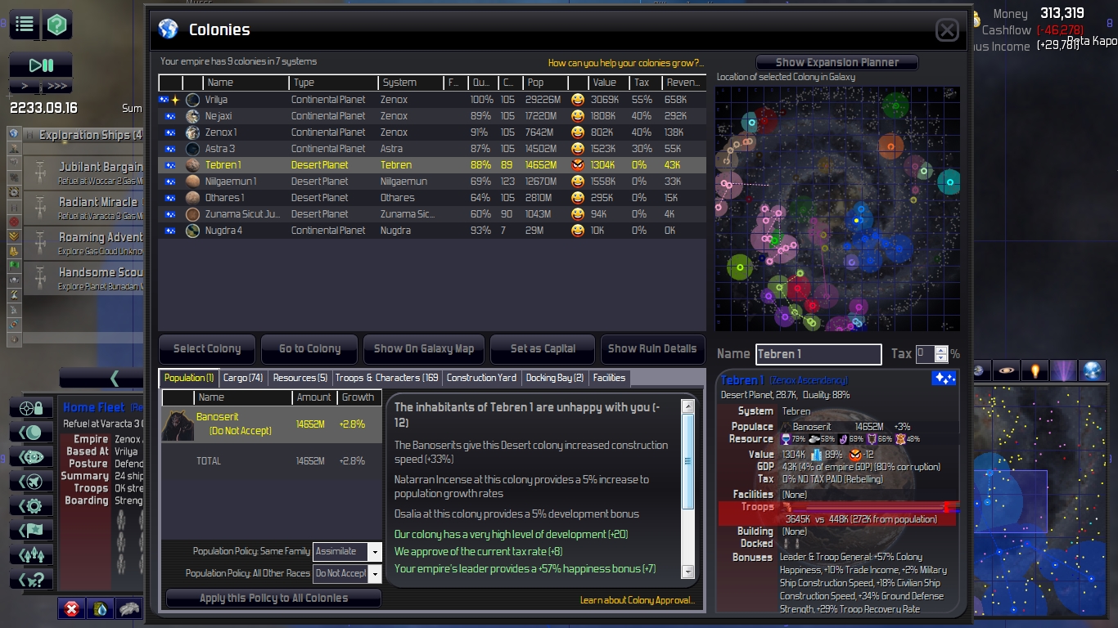The width and height of the screenshot is (1118, 628).
Task: Click the crosshair-and-lock fleet button
Action: [x=31, y=408]
